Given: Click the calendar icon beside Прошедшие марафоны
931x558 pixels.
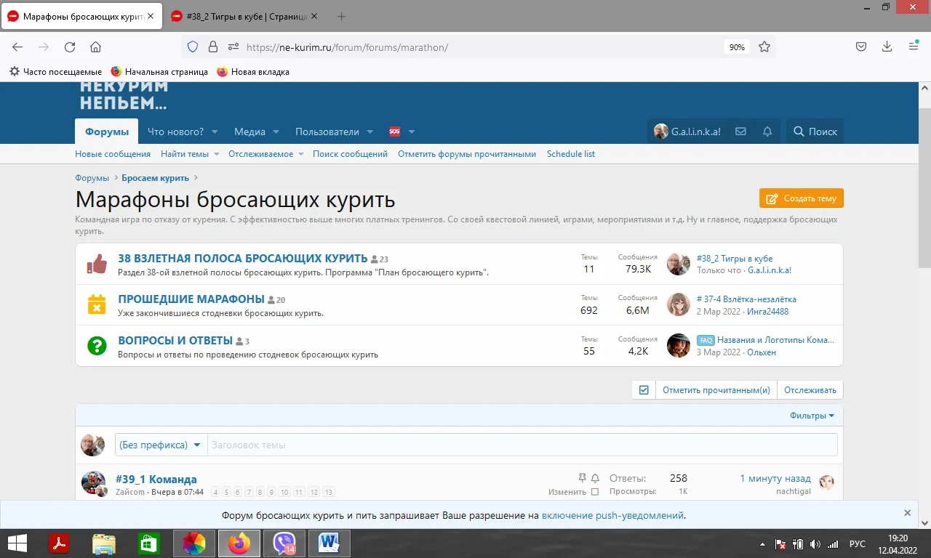Looking at the screenshot, I should [x=95, y=305].
